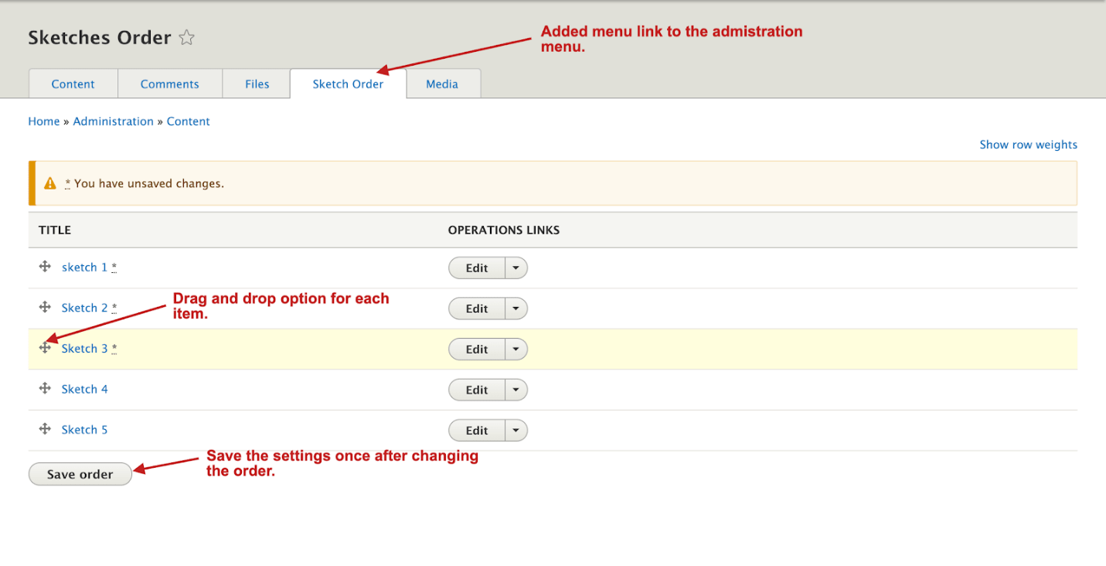Screen dimensions: 1106x566
Task: Switch to the Comments tab
Action: 170,84
